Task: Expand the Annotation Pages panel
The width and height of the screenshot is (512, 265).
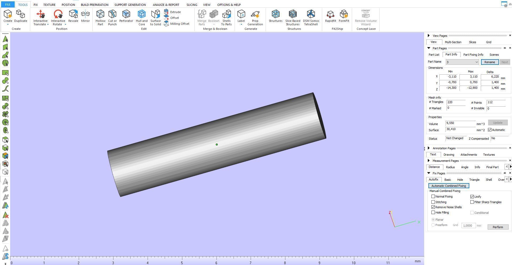Action: pyautogui.click(x=428, y=148)
